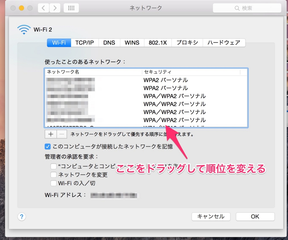The width and height of the screenshot is (288, 240).
Task: Click the plus icon to add a network
Action: [x=50, y=134]
